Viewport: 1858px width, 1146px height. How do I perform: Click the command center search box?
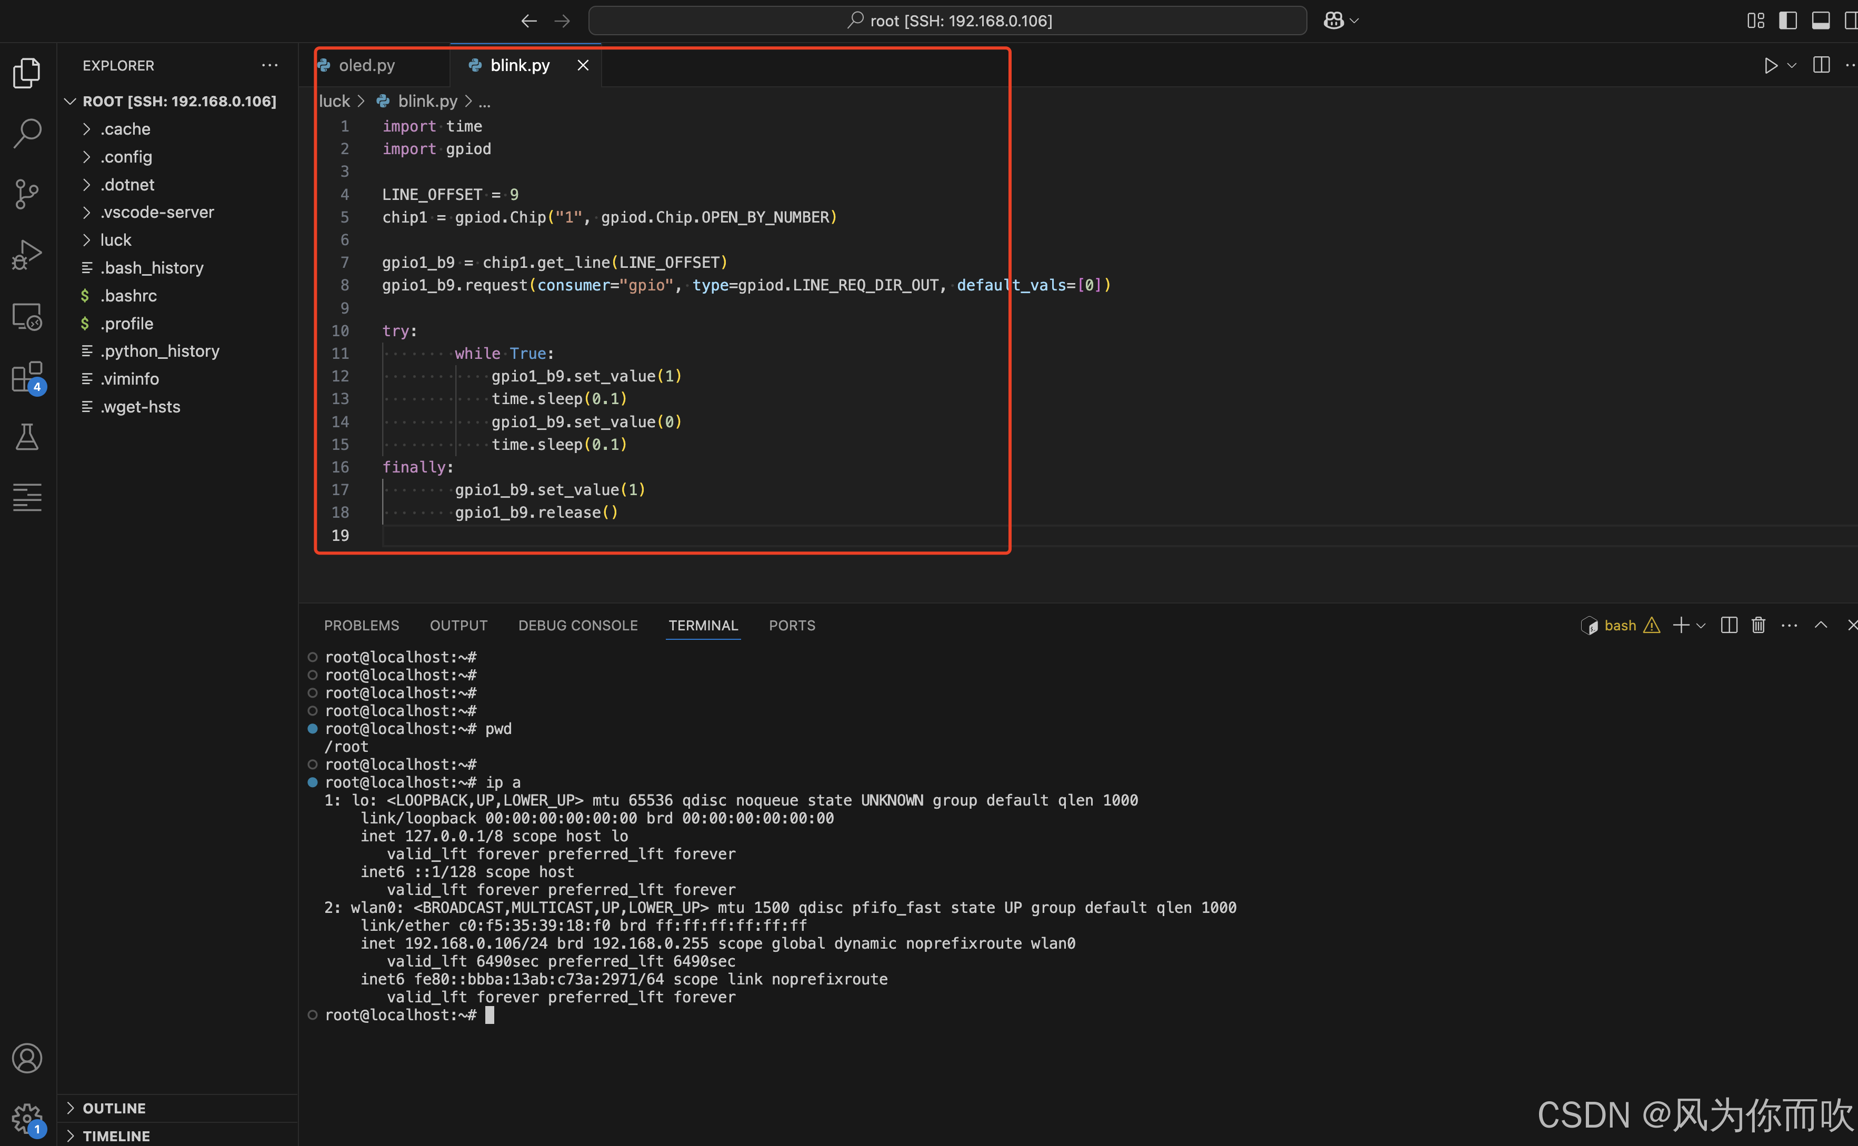[947, 21]
